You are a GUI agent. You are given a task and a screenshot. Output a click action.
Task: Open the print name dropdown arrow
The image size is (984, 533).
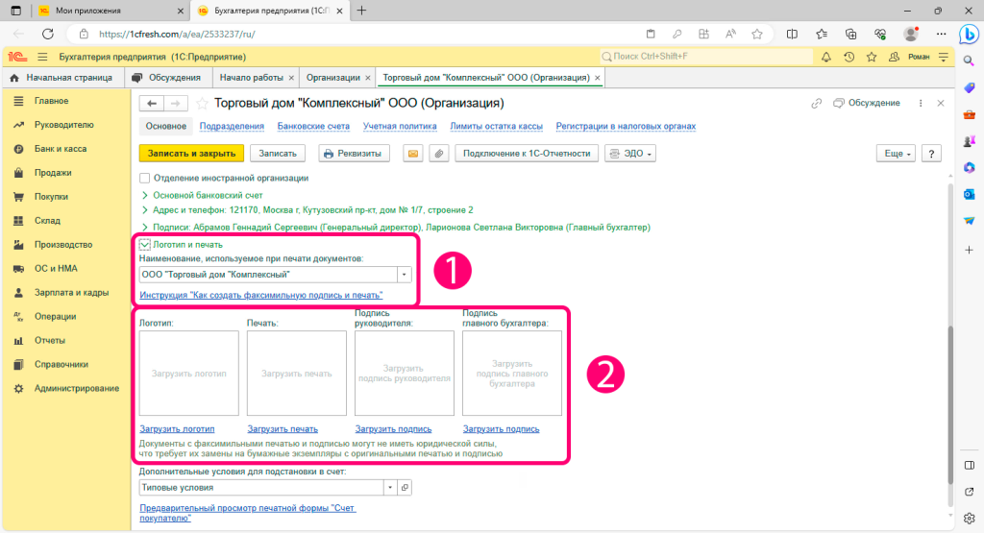405,275
